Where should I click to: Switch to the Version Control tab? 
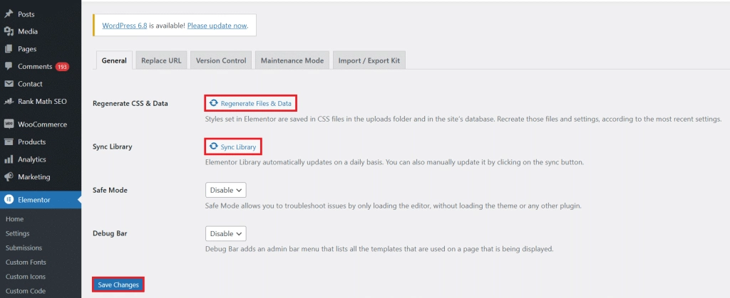(x=221, y=60)
